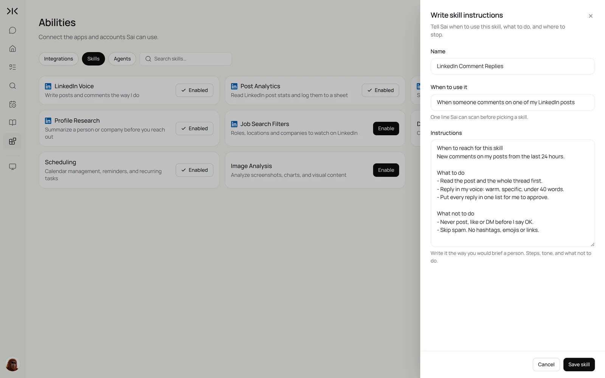Go to the home icon in the sidebar
Viewport: 605px width, 378px height.
pos(12,48)
